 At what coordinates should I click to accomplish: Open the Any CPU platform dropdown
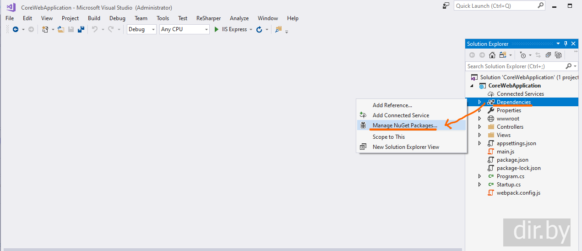pyautogui.click(x=184, y=29)
